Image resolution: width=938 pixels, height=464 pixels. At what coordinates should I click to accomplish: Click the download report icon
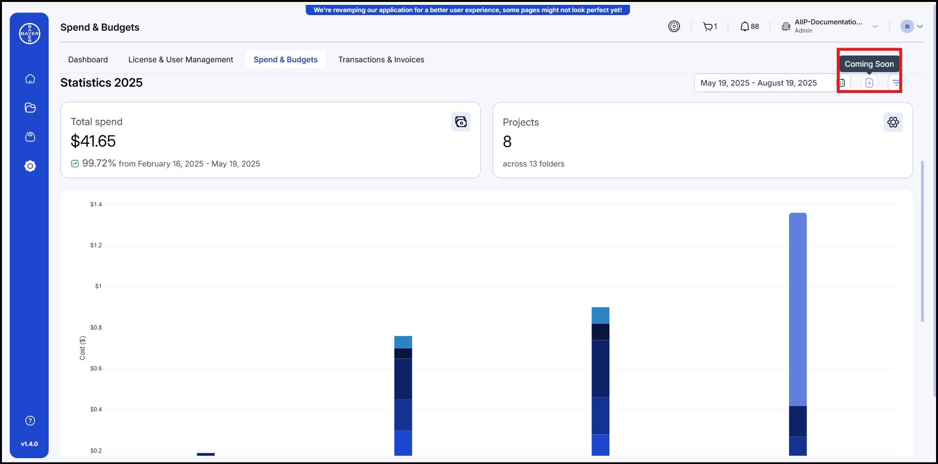pos(869,83)
